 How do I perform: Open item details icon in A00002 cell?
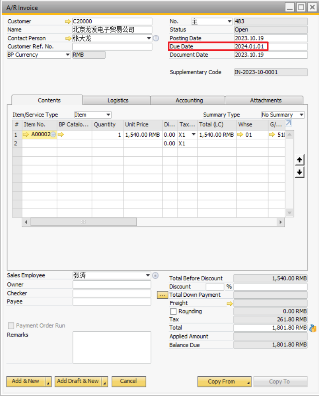pyautogui.click(x=53, y=135)
